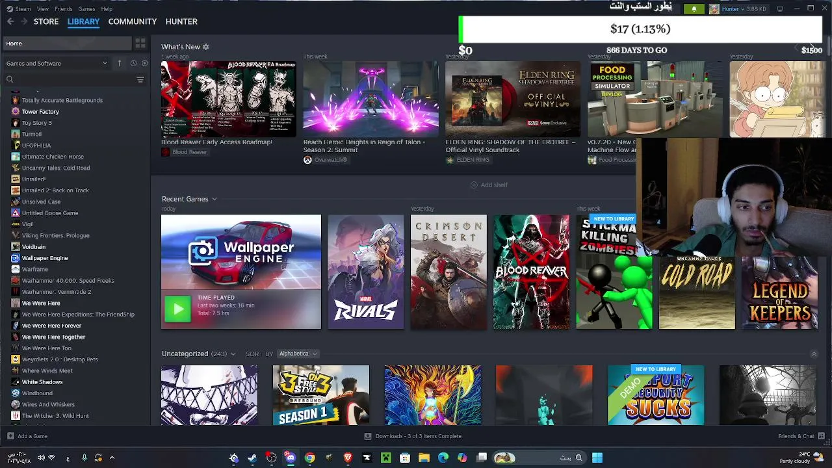Image resolution: width=832 pixels, height=468 pixels.
Task: Click the Home button in the sidebar
Action: [67, 44]
